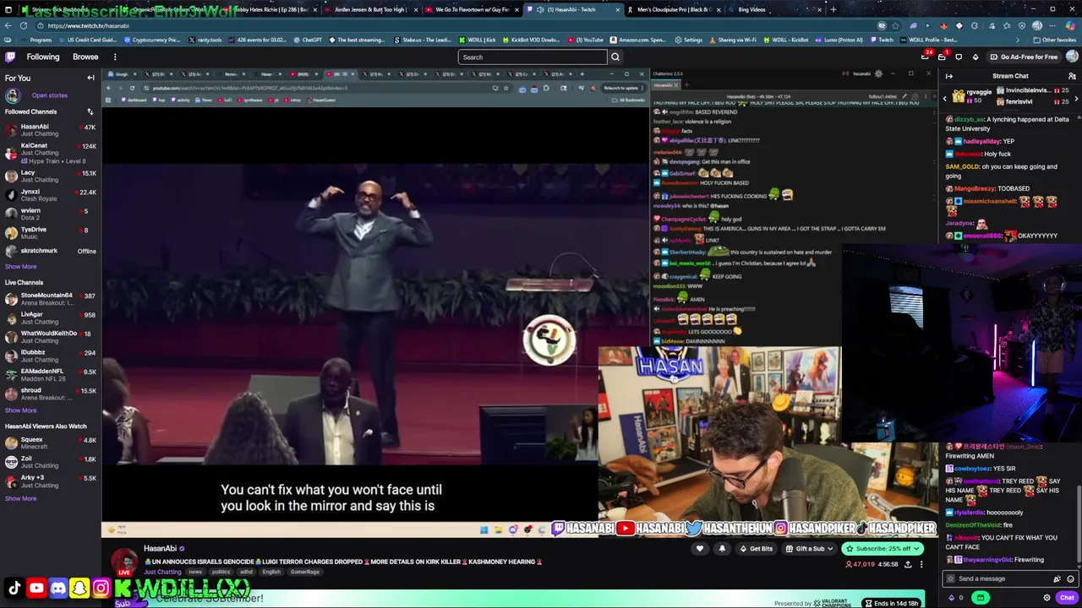1082x608 pixels.
Task: Open the HasanAbi channel name link
Action: 160,549
